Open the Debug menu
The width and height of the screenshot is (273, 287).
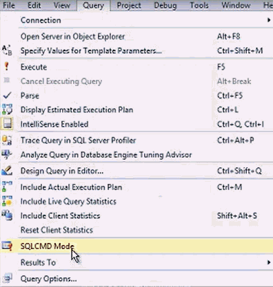tap(165, 6)
